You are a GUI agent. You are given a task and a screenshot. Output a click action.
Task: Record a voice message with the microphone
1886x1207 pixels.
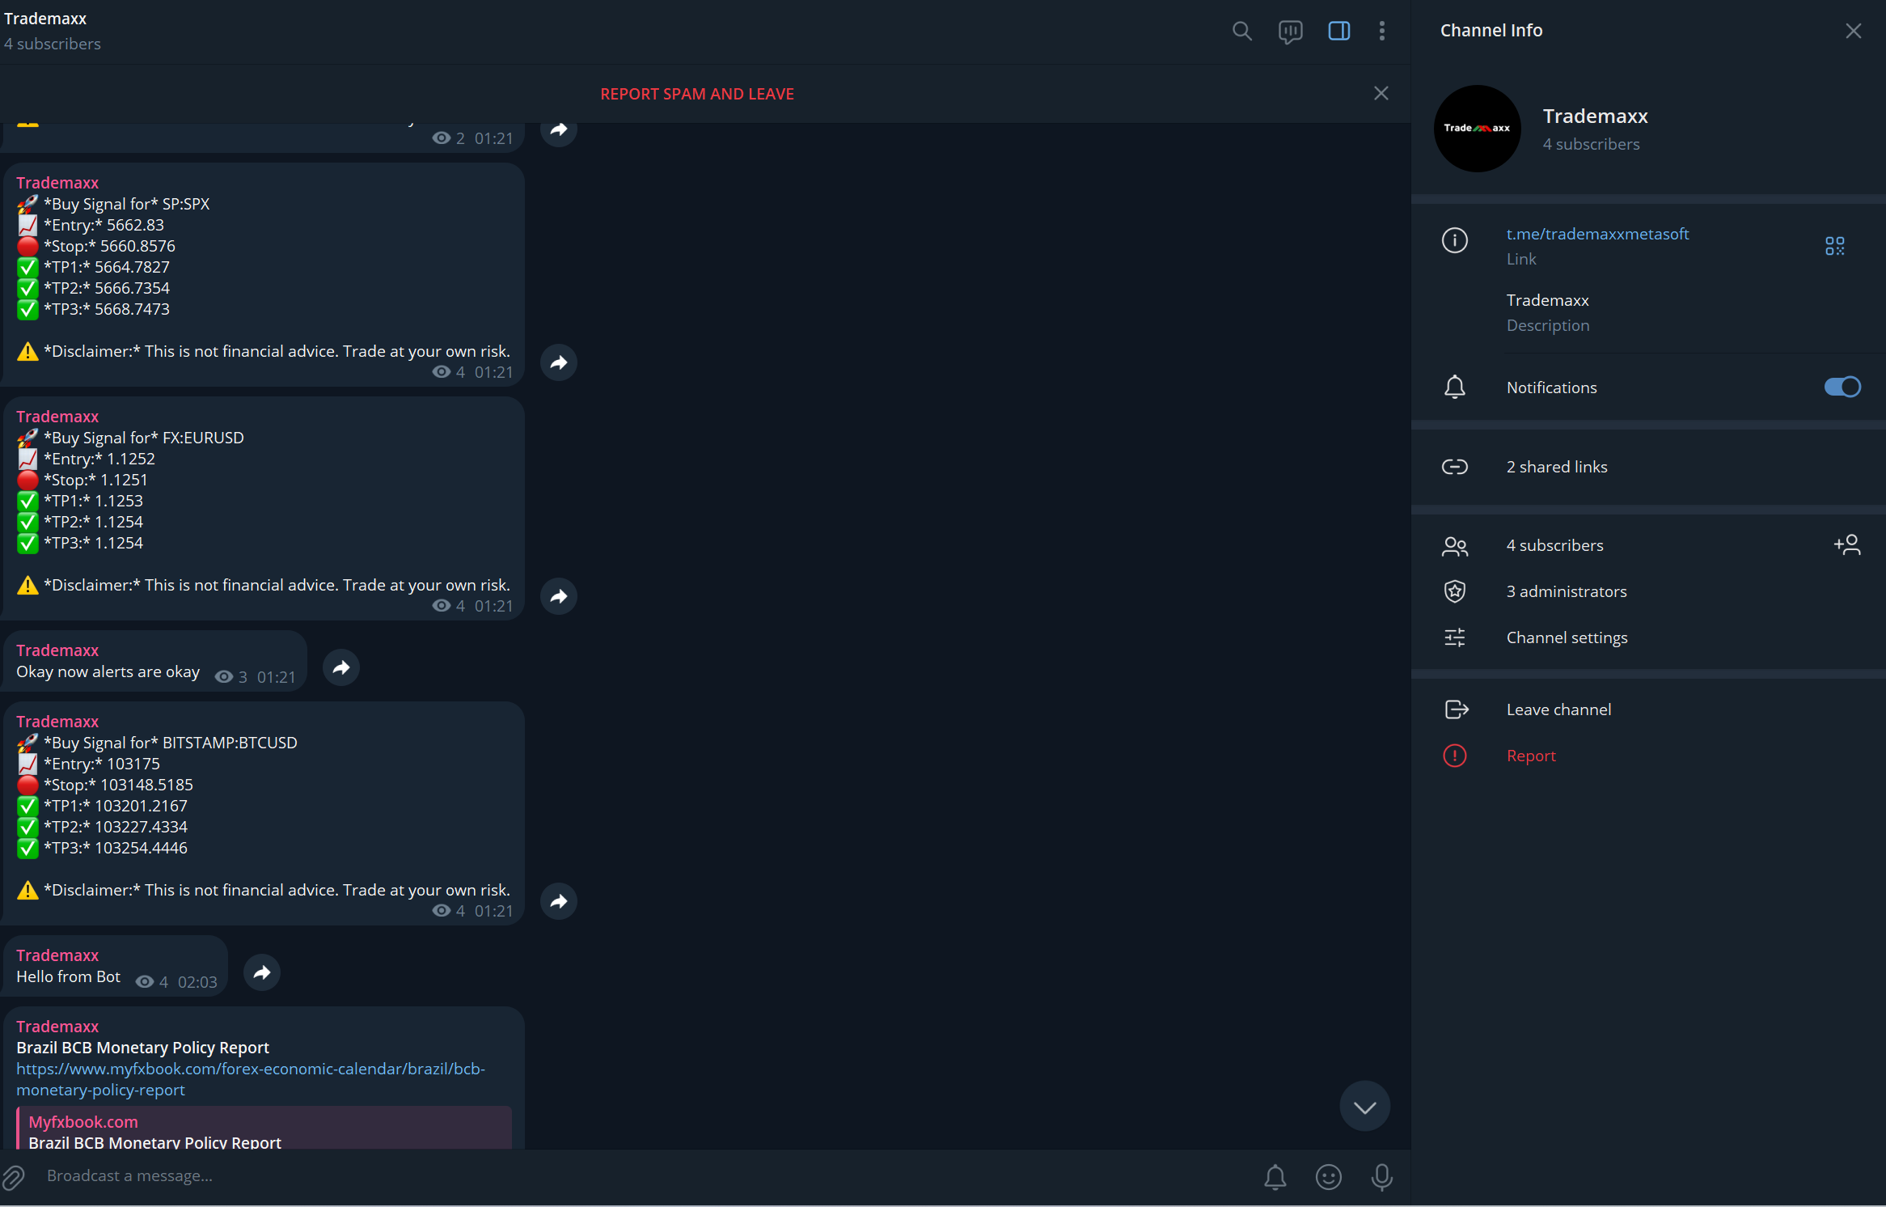[1381, 1177]
